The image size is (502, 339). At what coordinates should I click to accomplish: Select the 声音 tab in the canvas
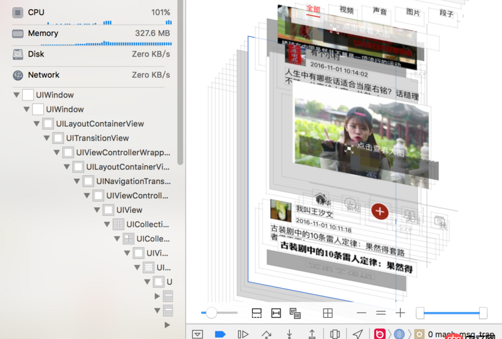tap(380, 11)
